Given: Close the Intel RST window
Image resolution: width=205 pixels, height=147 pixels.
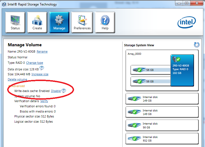Looking at the screenshot, I should [197, 3].
